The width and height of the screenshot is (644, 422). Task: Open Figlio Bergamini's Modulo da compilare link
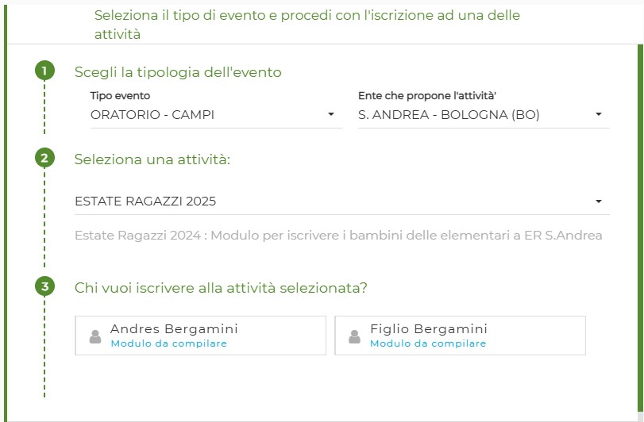click(428, 343)
